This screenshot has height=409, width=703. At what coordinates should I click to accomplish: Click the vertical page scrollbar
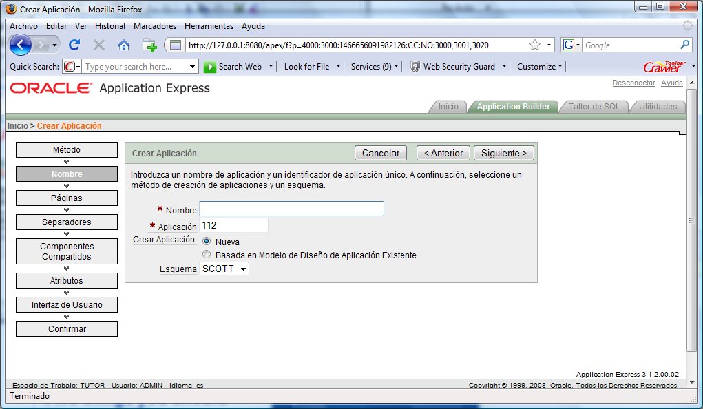tap(691, 220)
